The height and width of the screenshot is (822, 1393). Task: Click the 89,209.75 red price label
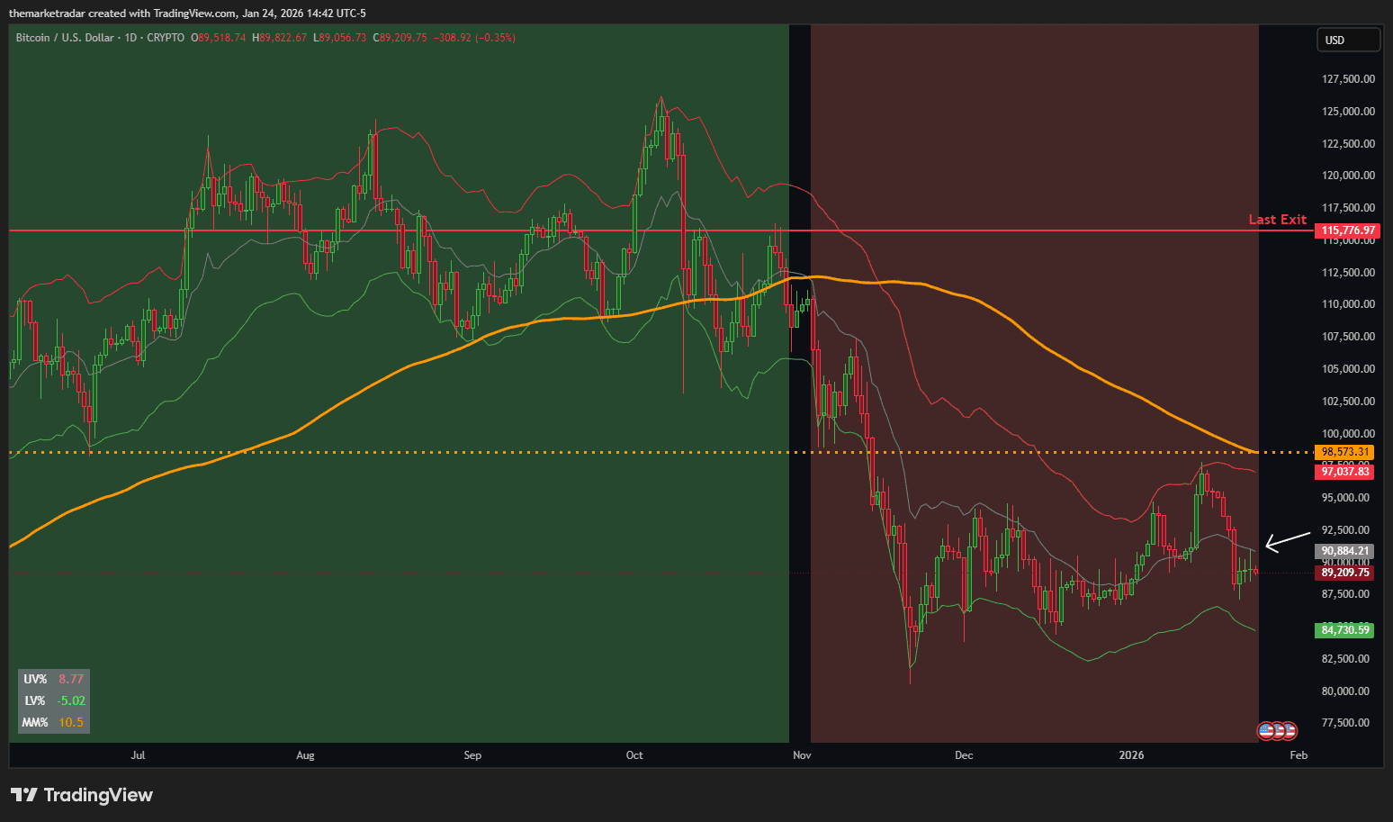tap(1344, 573)
